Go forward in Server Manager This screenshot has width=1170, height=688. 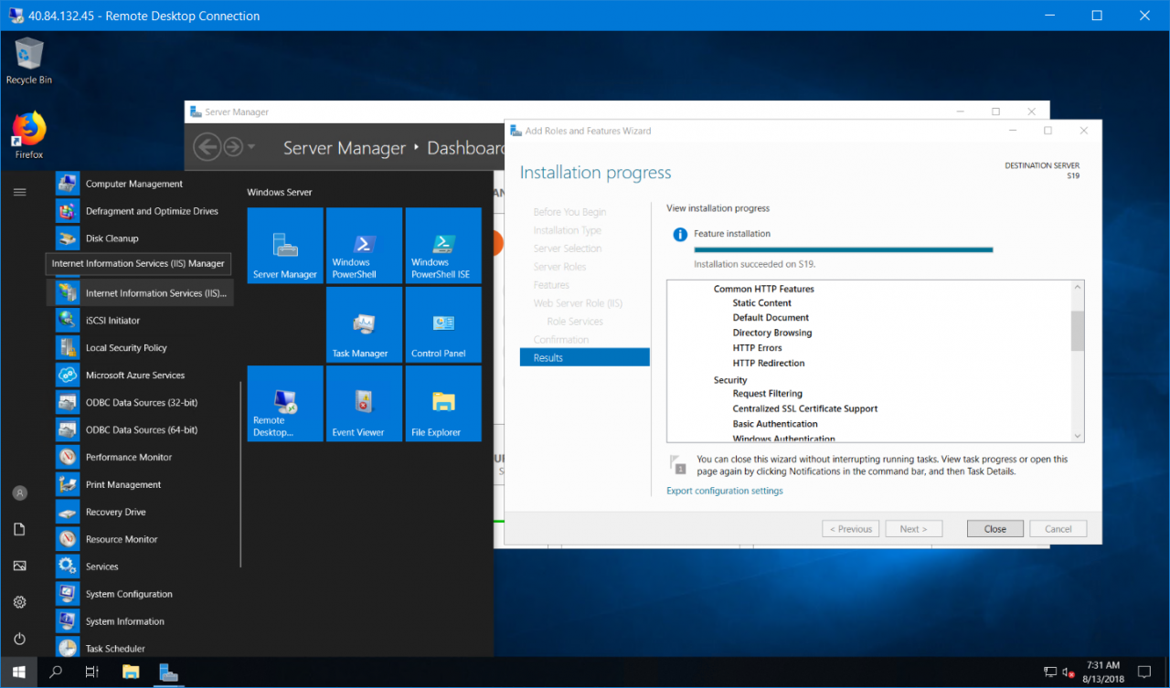click(233, 147)
